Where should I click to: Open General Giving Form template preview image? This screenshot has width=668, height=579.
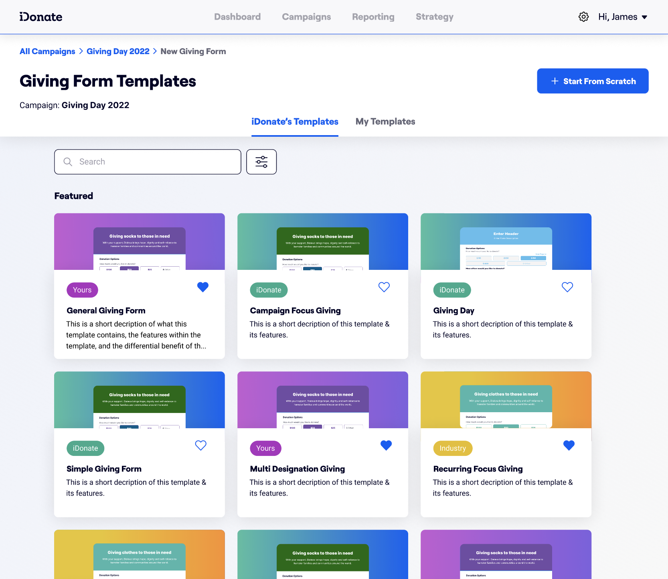[x=140, y=241]
